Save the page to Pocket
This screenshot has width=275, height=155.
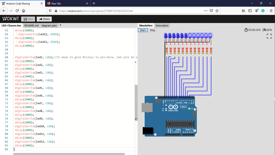(x=211, y=11)
